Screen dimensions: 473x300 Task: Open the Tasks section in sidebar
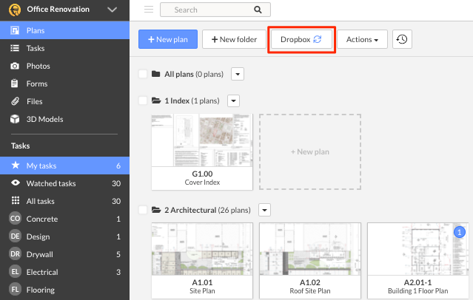point(64,48)
